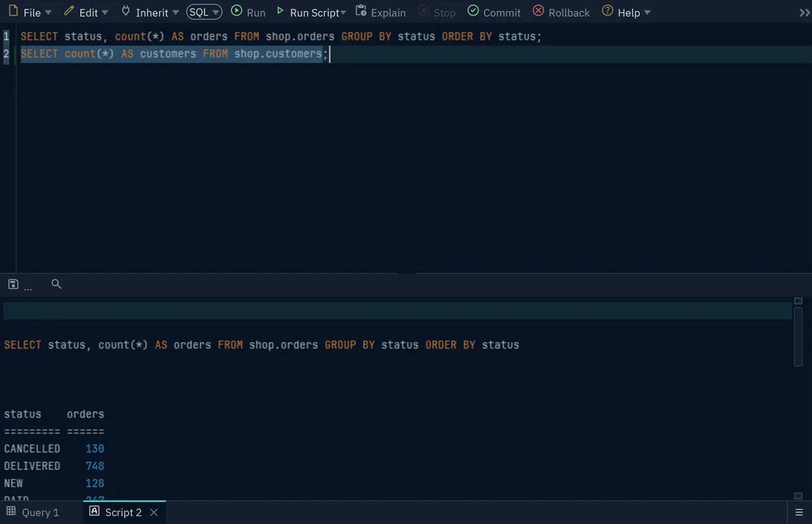
Task: Click the Run play icon
Action: point(237,11)
